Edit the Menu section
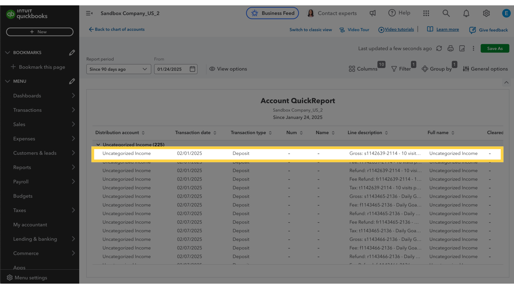 click(72, 81)
